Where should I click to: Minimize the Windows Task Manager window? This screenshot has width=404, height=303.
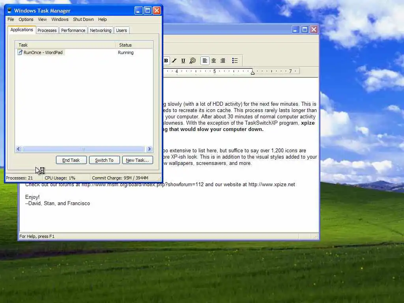(138, 11)
